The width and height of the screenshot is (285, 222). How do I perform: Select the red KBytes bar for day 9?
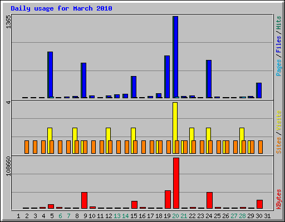84,200
